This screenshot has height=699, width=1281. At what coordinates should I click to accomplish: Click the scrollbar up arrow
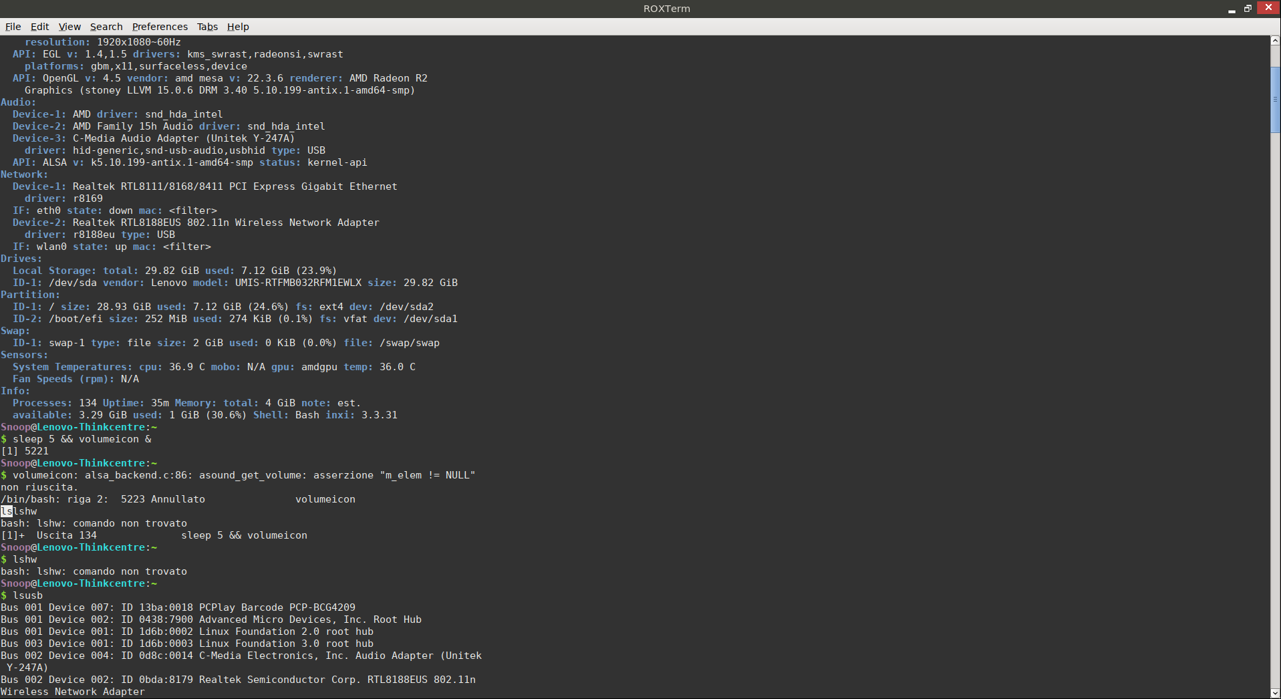tap(1275, 41)
